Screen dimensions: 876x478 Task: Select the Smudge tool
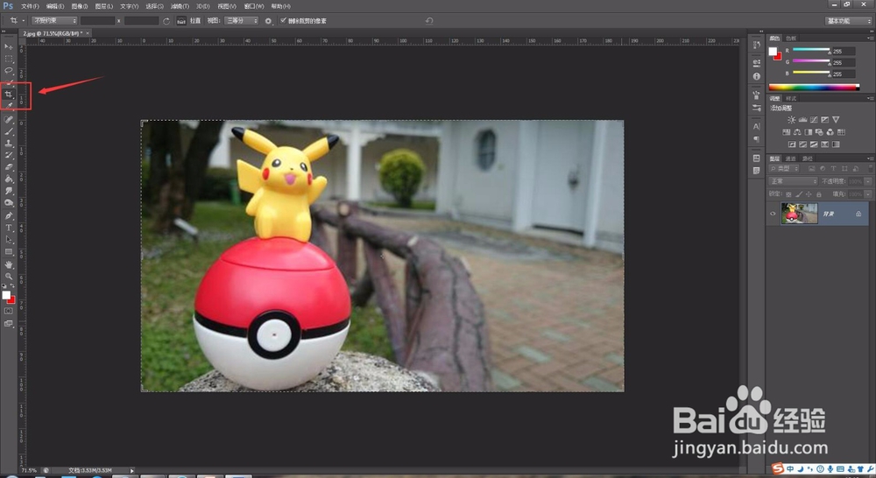click(9, 191)
